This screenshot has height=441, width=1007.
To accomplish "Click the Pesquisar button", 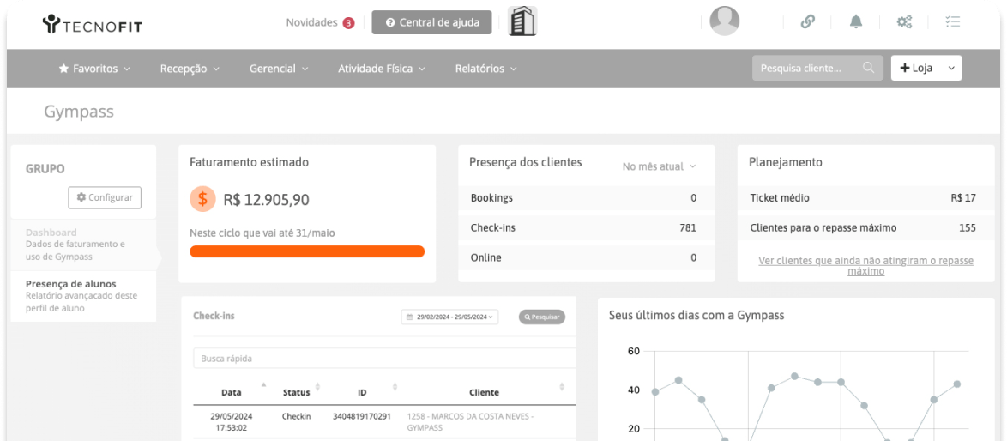I will coord(542,317).
